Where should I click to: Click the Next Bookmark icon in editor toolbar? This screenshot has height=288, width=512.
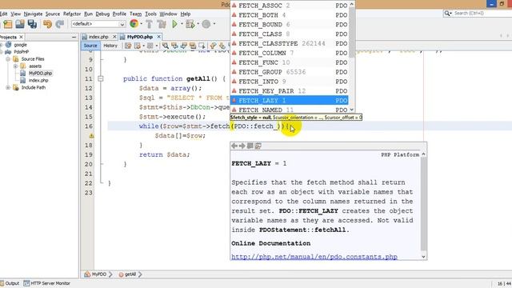pos(222,46)
